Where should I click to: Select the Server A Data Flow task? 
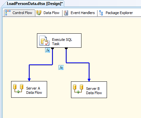pos(29,89)
